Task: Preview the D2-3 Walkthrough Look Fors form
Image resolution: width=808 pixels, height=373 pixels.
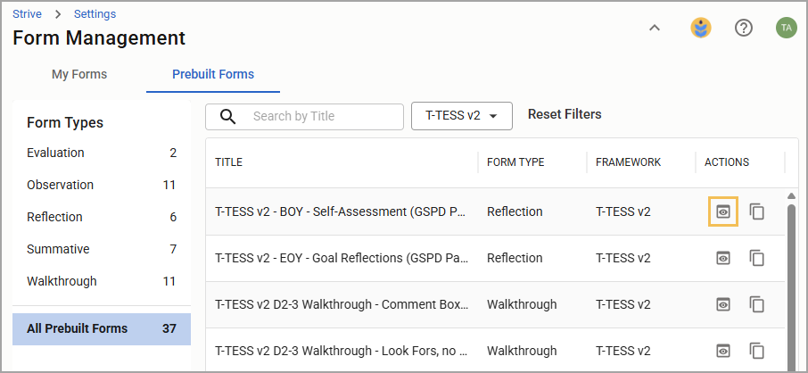Action: click(723, 351)
